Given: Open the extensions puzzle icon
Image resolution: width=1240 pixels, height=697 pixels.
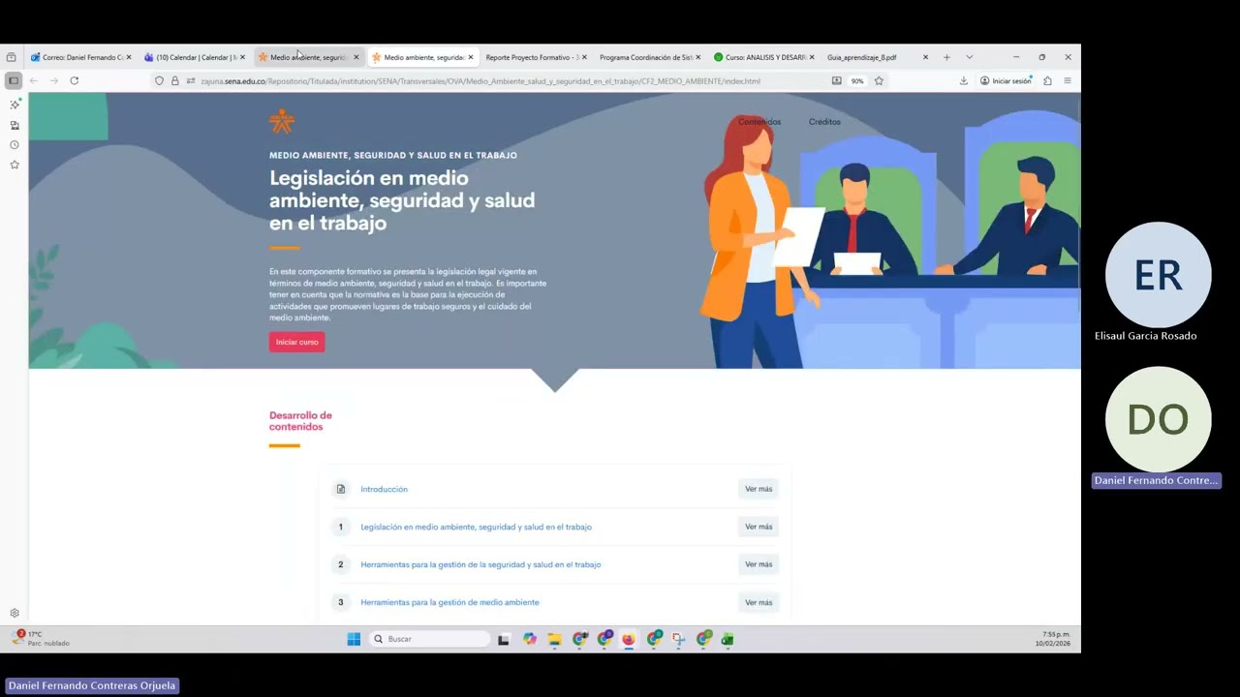Looking at the screenshot, I should pos(1047,81).
